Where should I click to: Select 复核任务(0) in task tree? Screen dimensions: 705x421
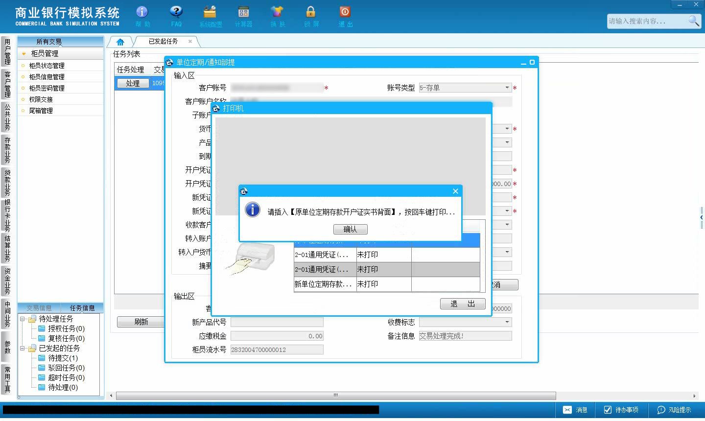tap(66, 338)
